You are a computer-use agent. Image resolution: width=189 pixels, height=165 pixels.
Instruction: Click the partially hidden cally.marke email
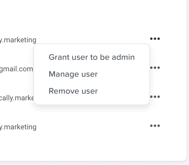coord(16,98)
